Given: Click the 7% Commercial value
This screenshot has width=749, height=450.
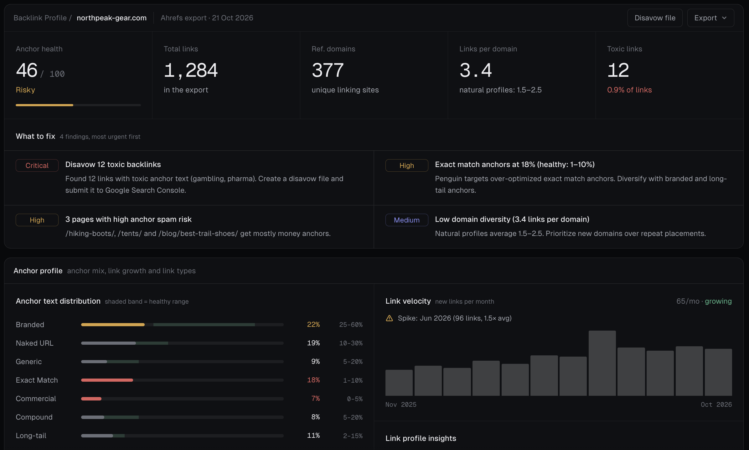Looking at the screenshot, I should [x=316, y=398].
